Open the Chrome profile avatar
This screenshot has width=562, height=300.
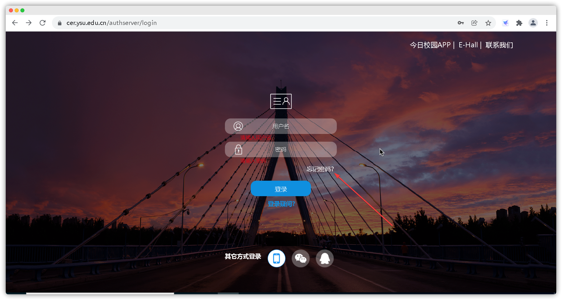[533, 23]
